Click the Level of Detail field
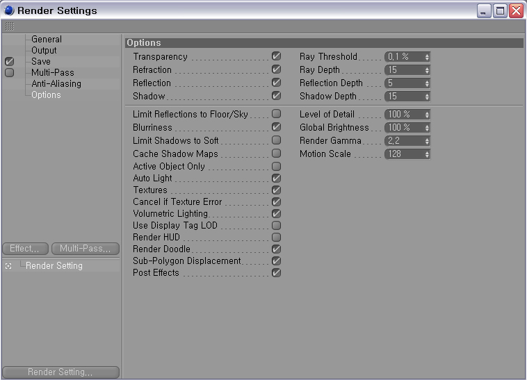This screenshot has height=380, width=527. (405, 114)
